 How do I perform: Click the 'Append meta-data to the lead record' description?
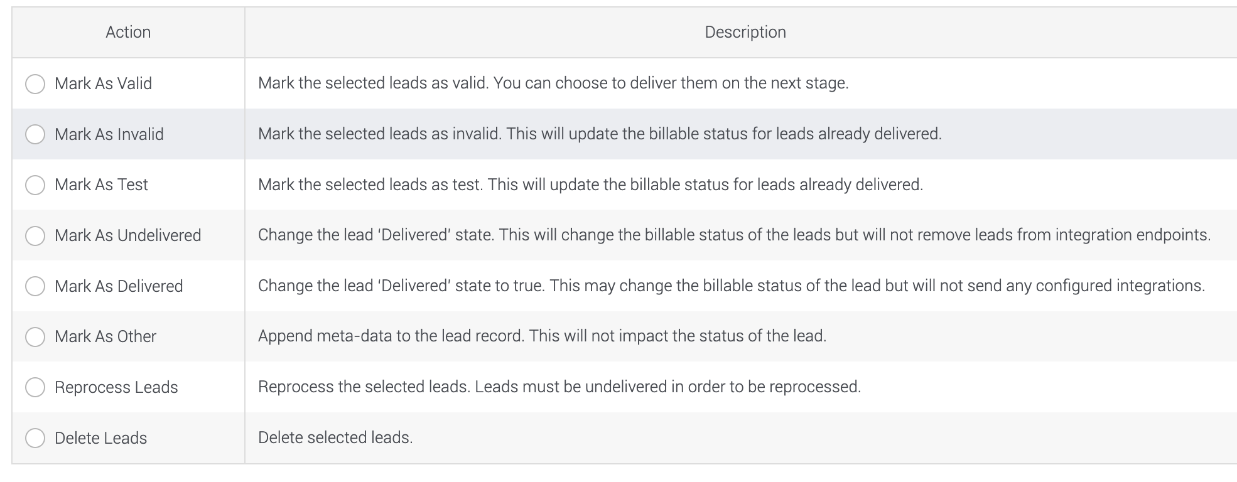point(542,336)
